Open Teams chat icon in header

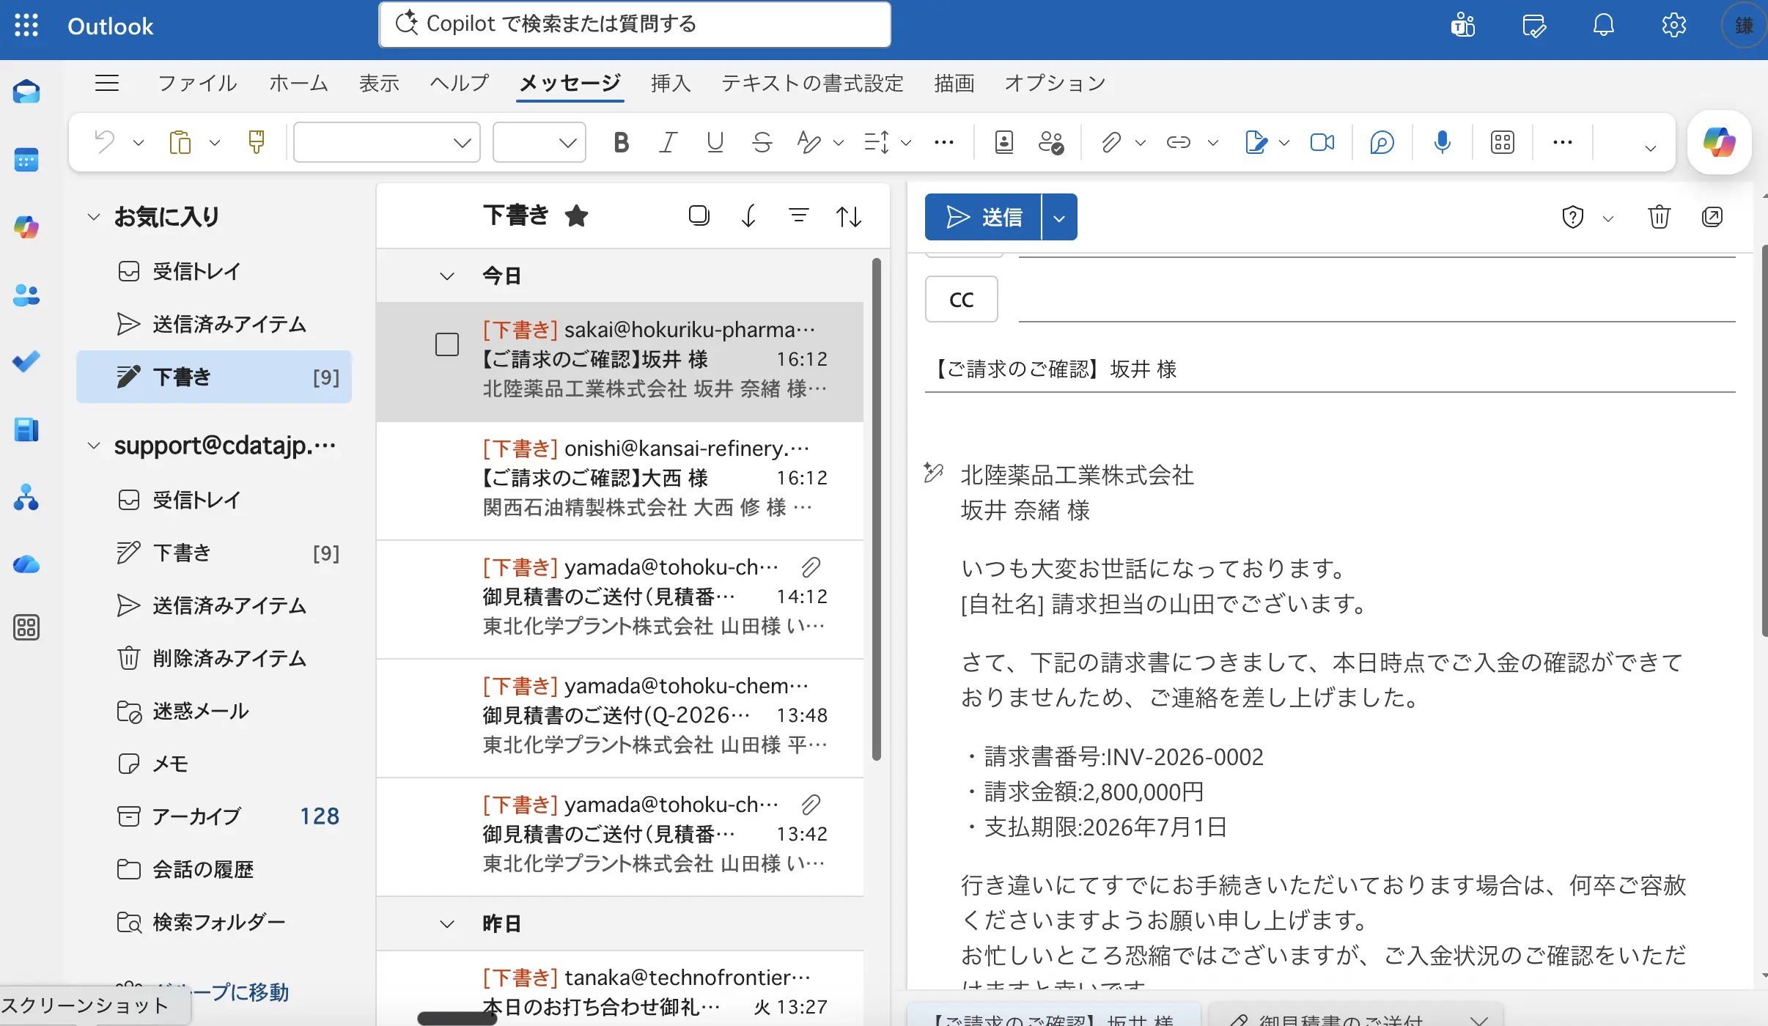coord(1463,26)
